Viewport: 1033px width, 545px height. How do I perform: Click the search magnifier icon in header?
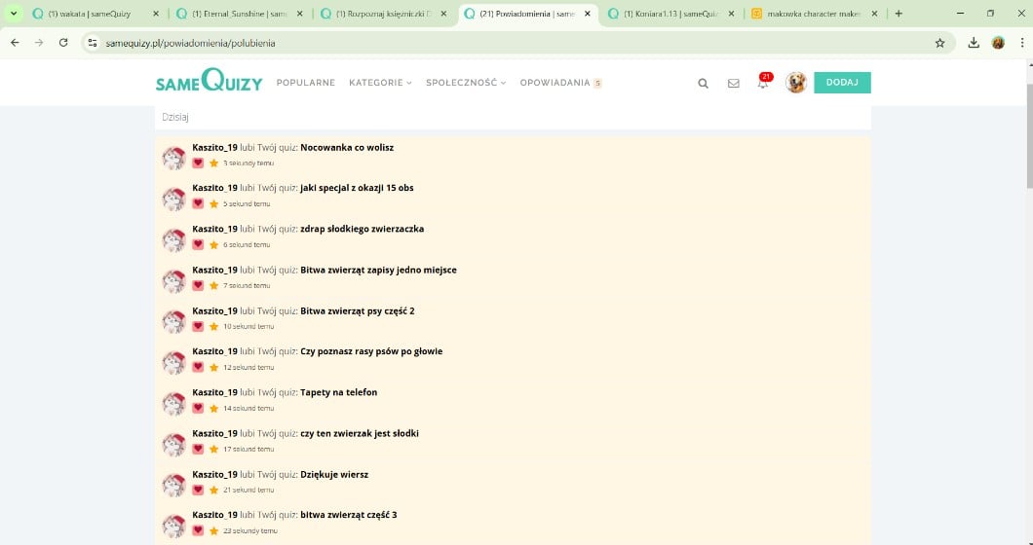click(x=703, y=84)
